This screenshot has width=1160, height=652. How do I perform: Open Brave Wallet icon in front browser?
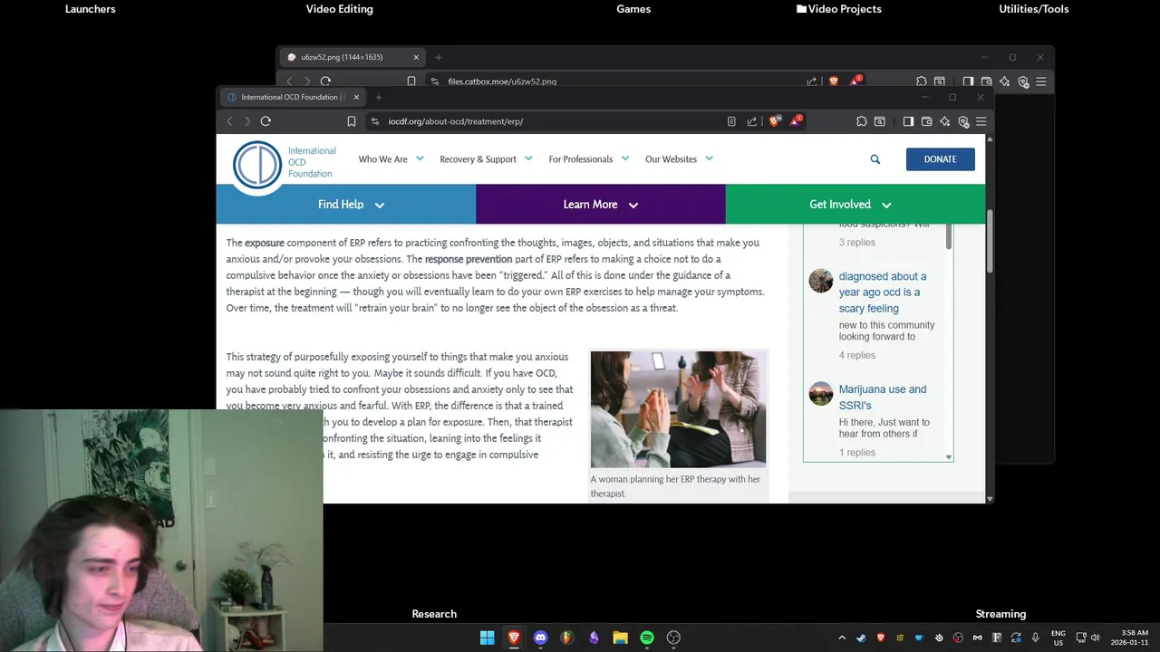point(926,121)
